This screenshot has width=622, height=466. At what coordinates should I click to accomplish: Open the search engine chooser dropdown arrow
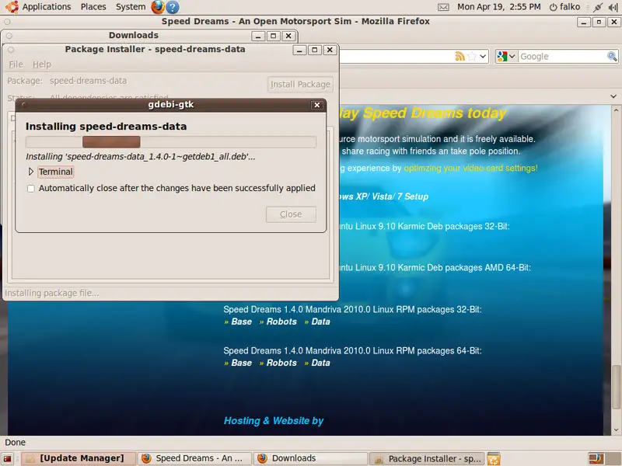click(x=512, y=56)
